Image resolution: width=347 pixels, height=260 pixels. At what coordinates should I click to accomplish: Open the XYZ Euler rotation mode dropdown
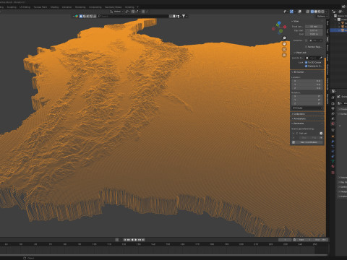pyautogui.click(x=307, y=108)
